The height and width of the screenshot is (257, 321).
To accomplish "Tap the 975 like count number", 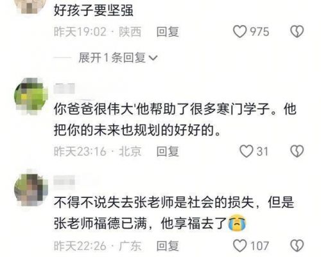I will [259, 31].
